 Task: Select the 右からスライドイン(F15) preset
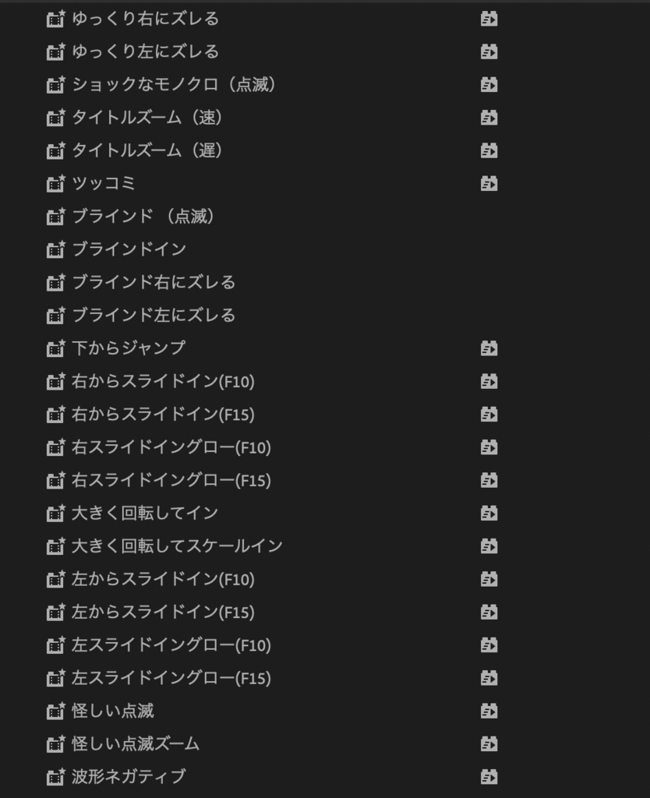coord(163,415)
